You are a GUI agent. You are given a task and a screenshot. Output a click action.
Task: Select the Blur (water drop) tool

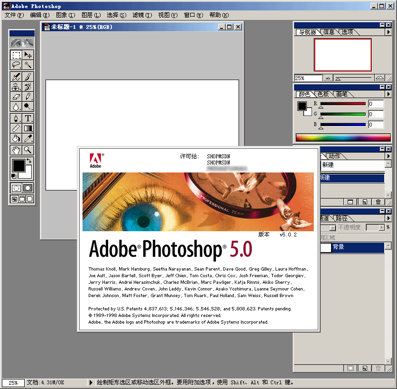coord(16,107)
